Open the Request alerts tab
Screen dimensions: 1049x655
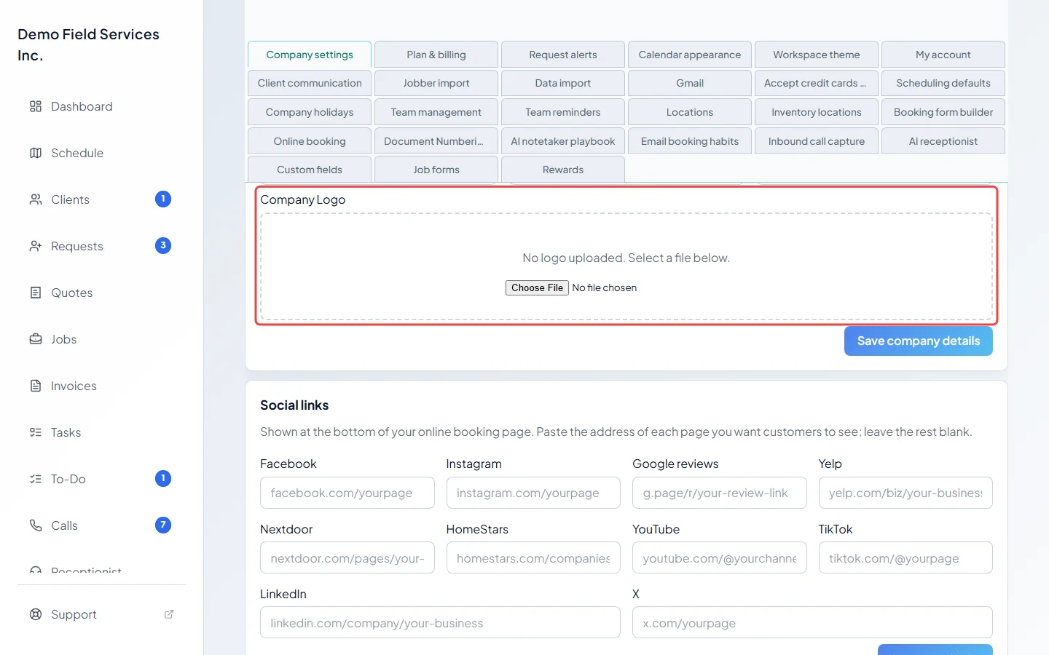click(x=563, y=55)
